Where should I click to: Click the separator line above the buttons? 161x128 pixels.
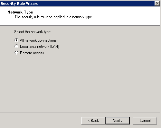(80, 113)
